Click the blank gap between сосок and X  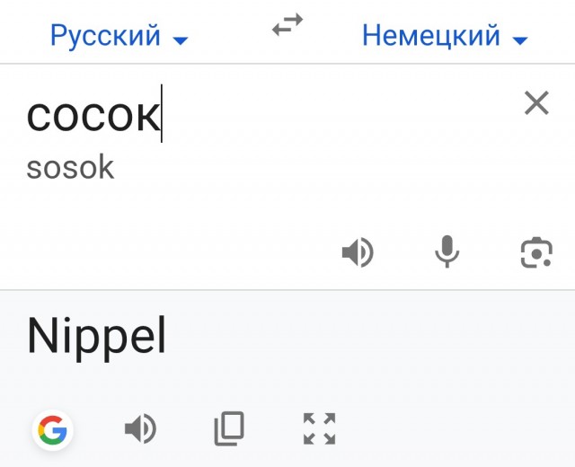(x=341, y=112)
